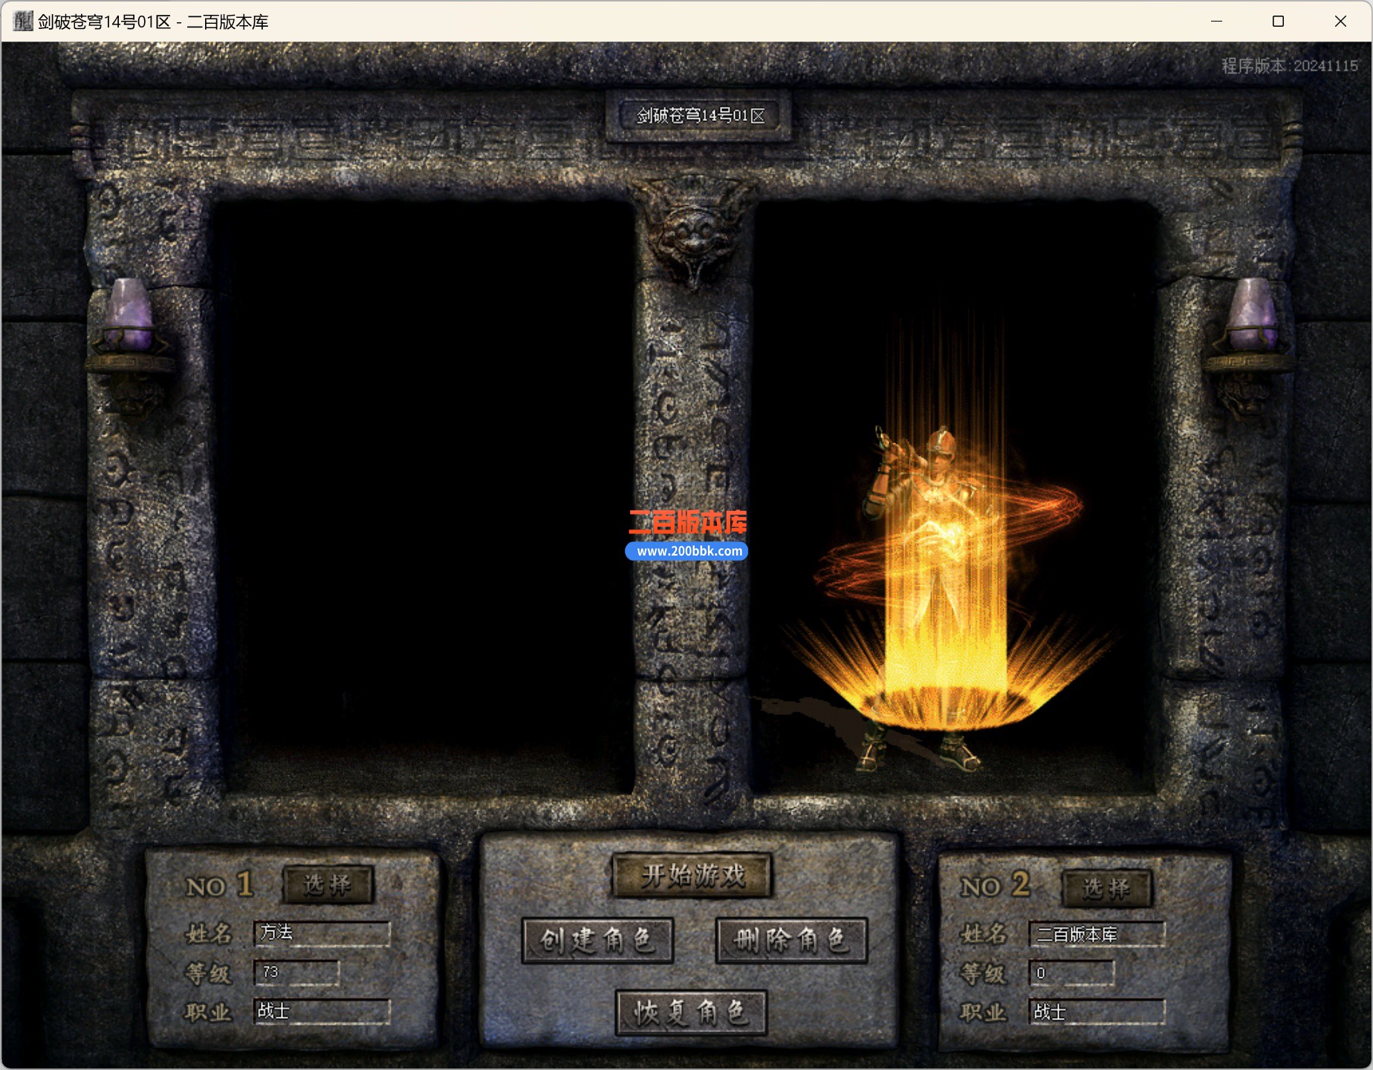Image resolution: width=1373 pixels, height=1070 pixels.
Task: Click the NO 1 class field 战士
Action: pos(322,1011)
